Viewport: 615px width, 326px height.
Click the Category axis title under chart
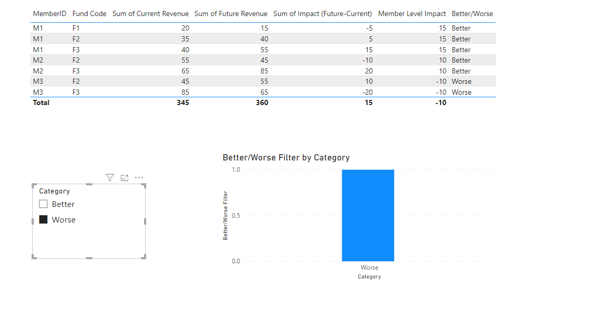click(x=370, y=277)
